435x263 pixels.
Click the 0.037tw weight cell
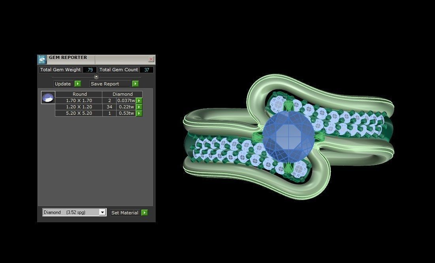(x=126, y=100)
